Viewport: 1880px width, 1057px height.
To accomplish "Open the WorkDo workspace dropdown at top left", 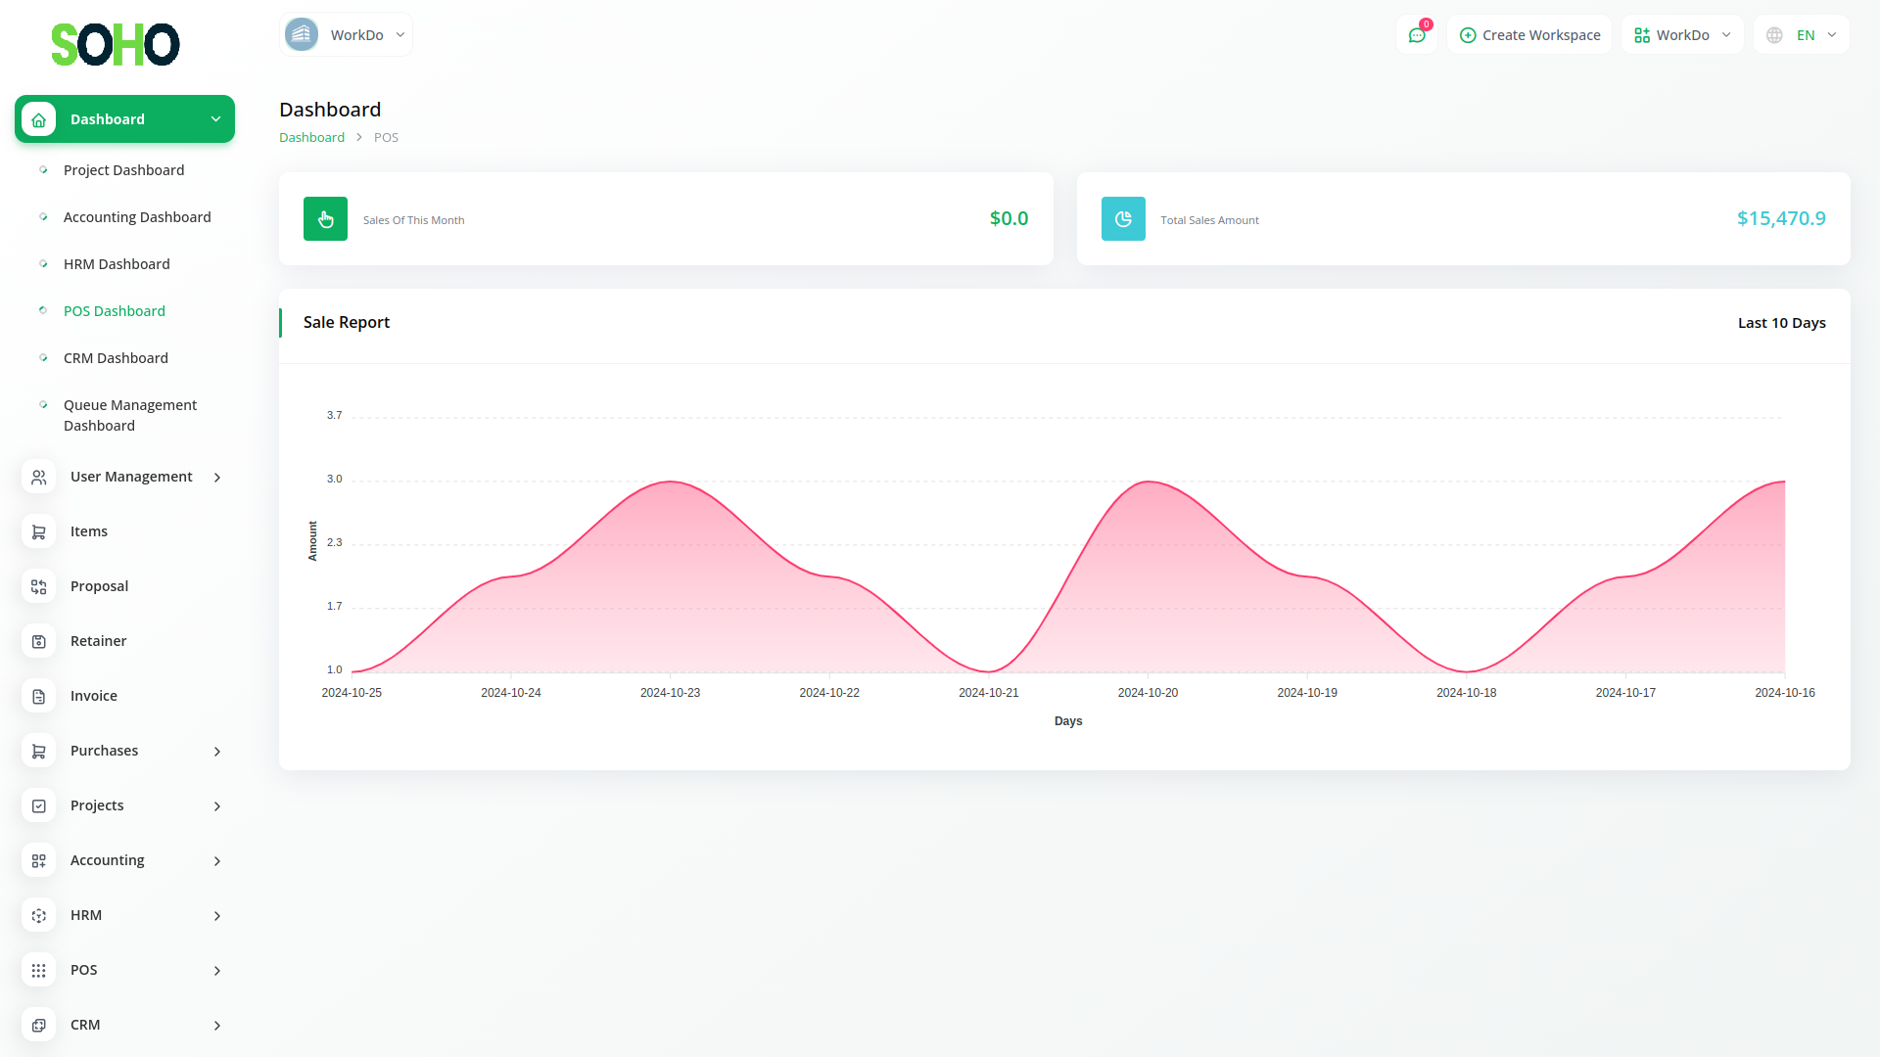I will point(346,35).
